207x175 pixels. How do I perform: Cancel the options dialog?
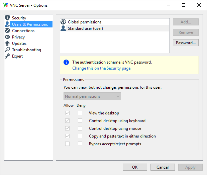(163, 167)
